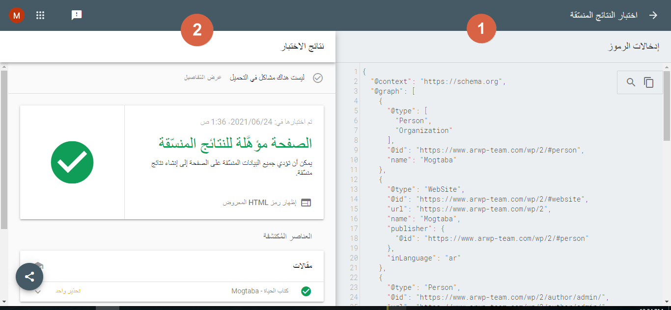Expand the Mogtaba article row chevron
The image size is (671, 310).
[38, 291]
